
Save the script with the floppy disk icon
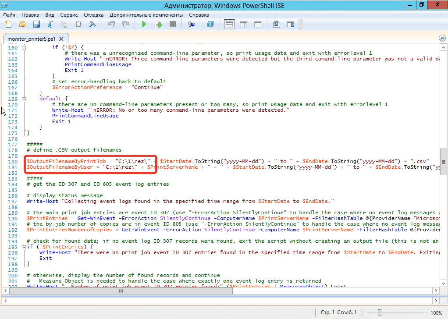coord(36,24)
